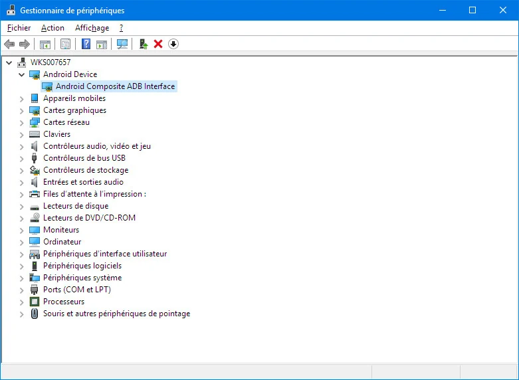Click the Appareils mobiles device icon

click(35, 98)
